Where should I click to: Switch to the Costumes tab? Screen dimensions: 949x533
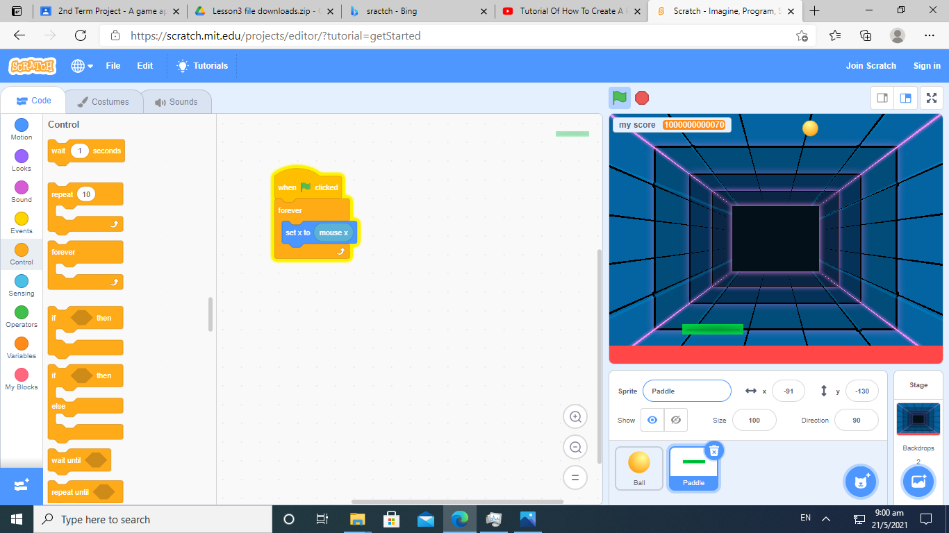click(103, 102)
